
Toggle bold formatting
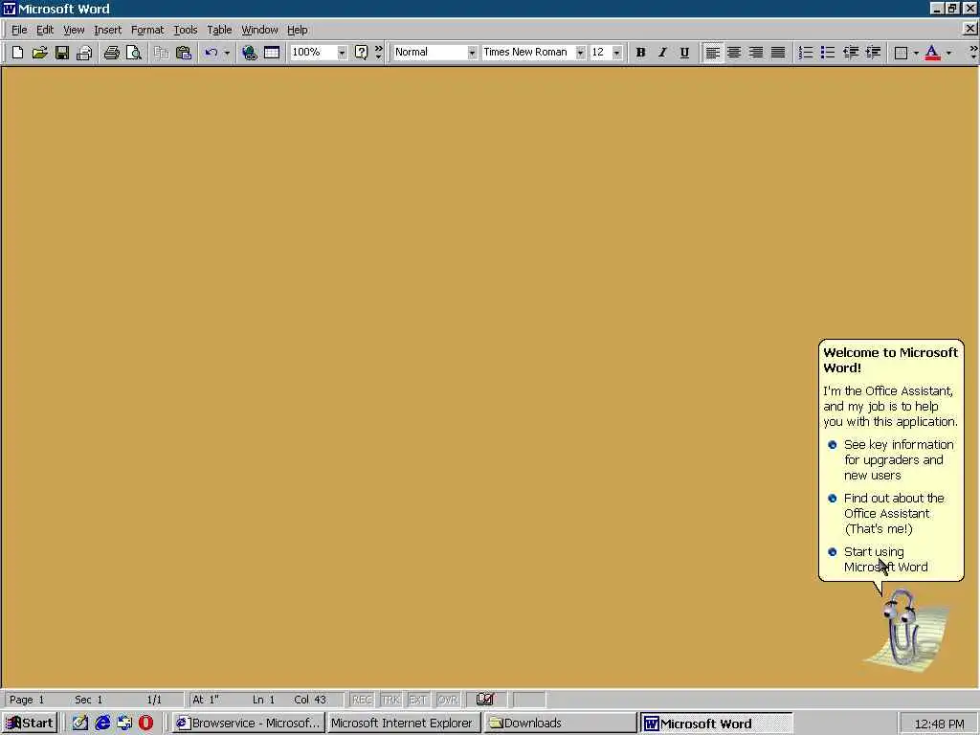640,53
